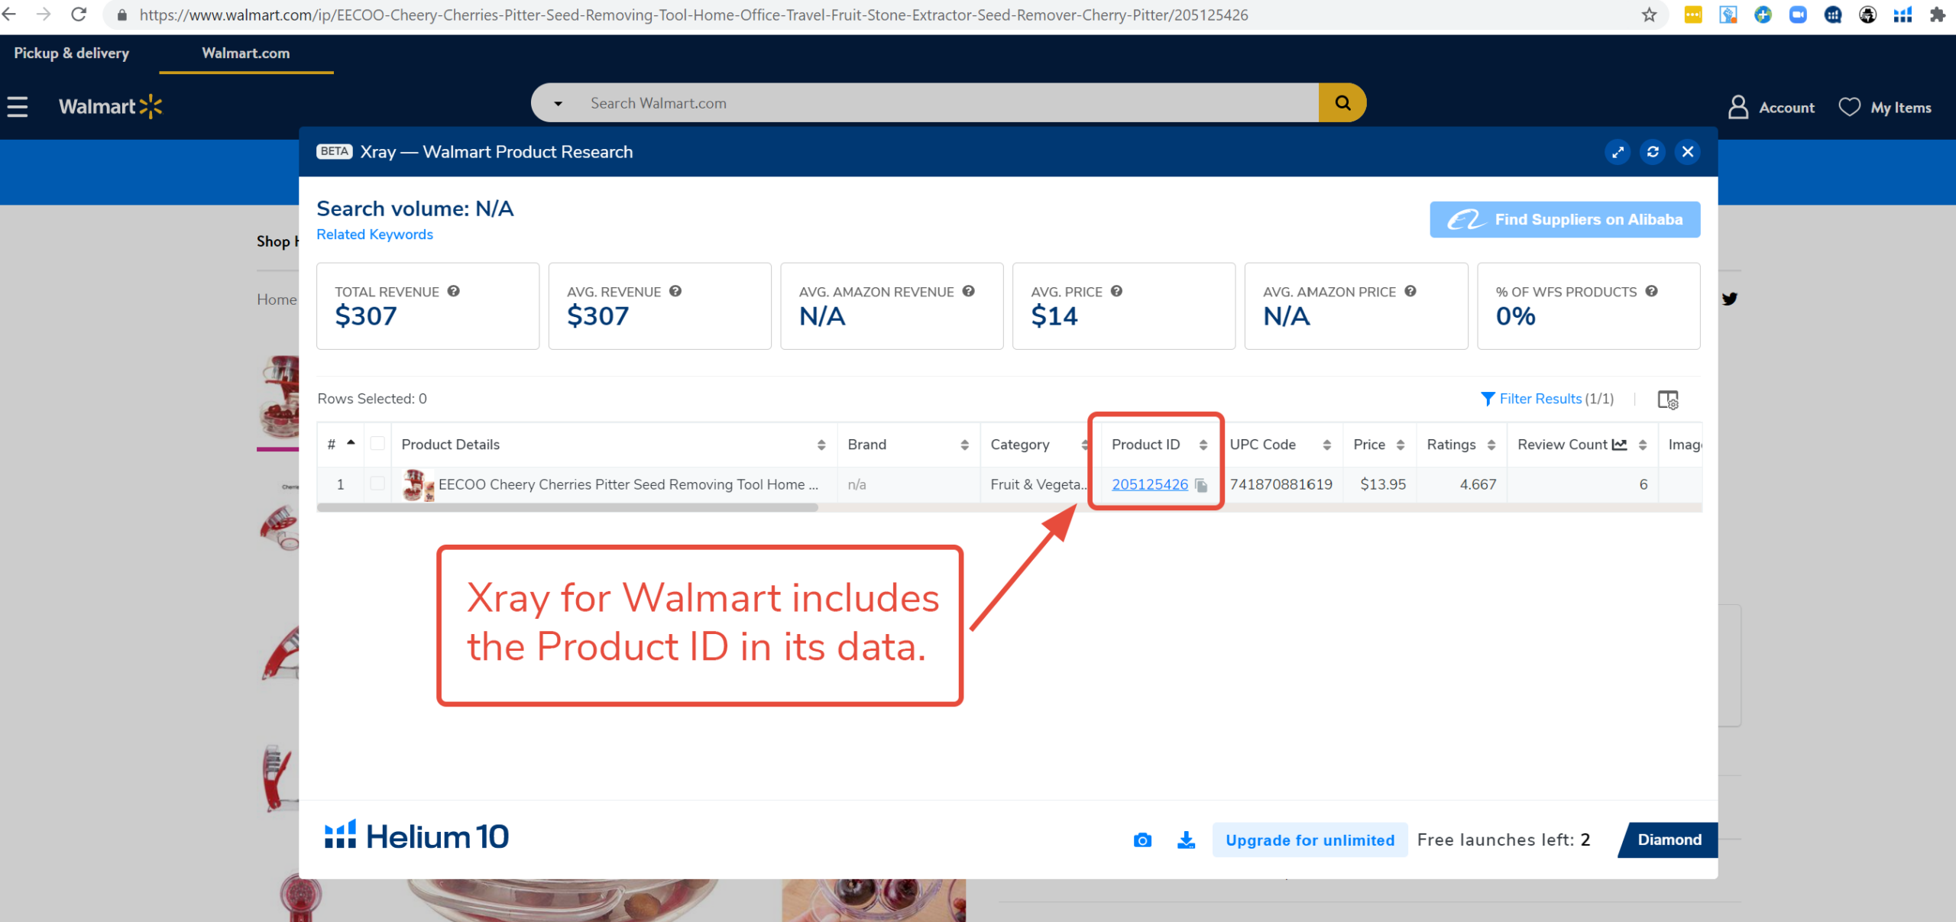Screen dimensions: 1956x922
Task: Sort table by Product ID column
Action: pyautogui.click(x=1203, y=445)
